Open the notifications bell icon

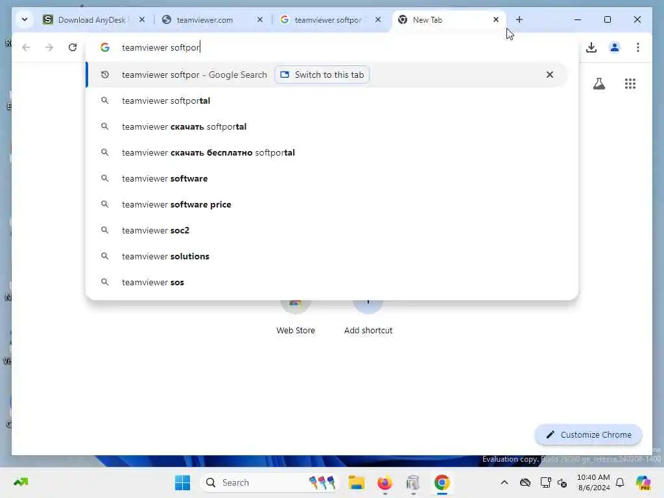coord(620,482)
